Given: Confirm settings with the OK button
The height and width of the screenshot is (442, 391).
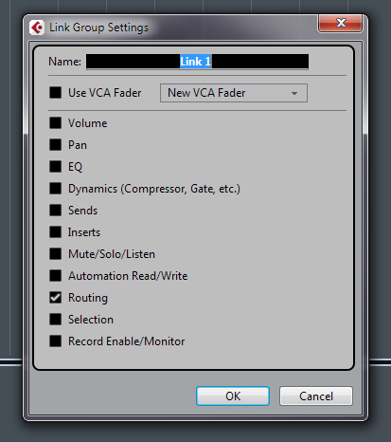Looking at the screenshot, I should point(233,396).
